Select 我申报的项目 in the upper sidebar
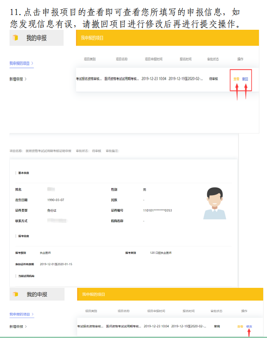This screenshot has height=338, width=267. pyautogui.click(x=20, y=63)
